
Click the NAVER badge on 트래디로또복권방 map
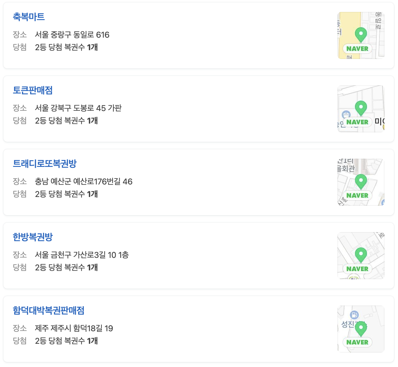coord(358,195)
